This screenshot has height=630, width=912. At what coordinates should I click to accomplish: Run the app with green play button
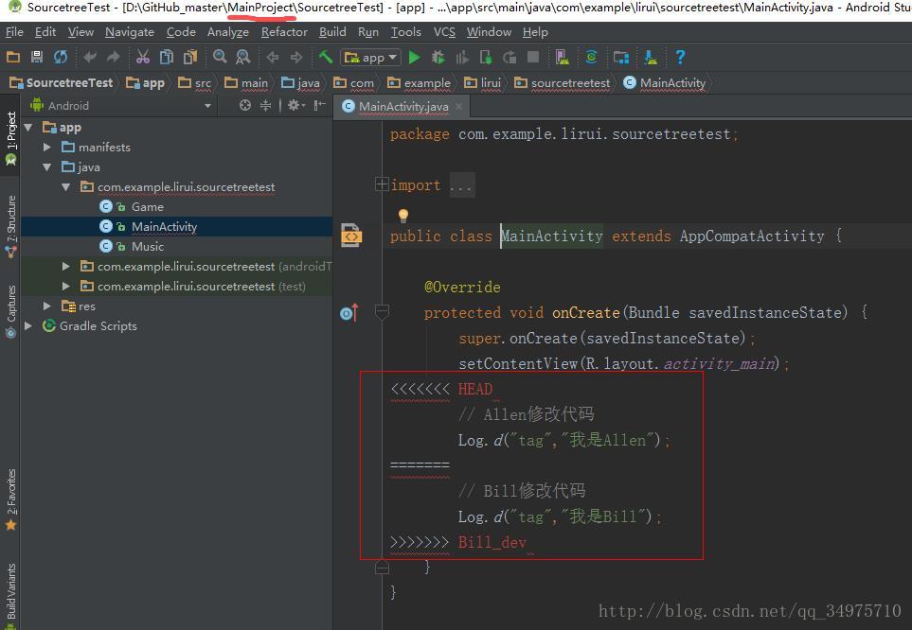414,58
